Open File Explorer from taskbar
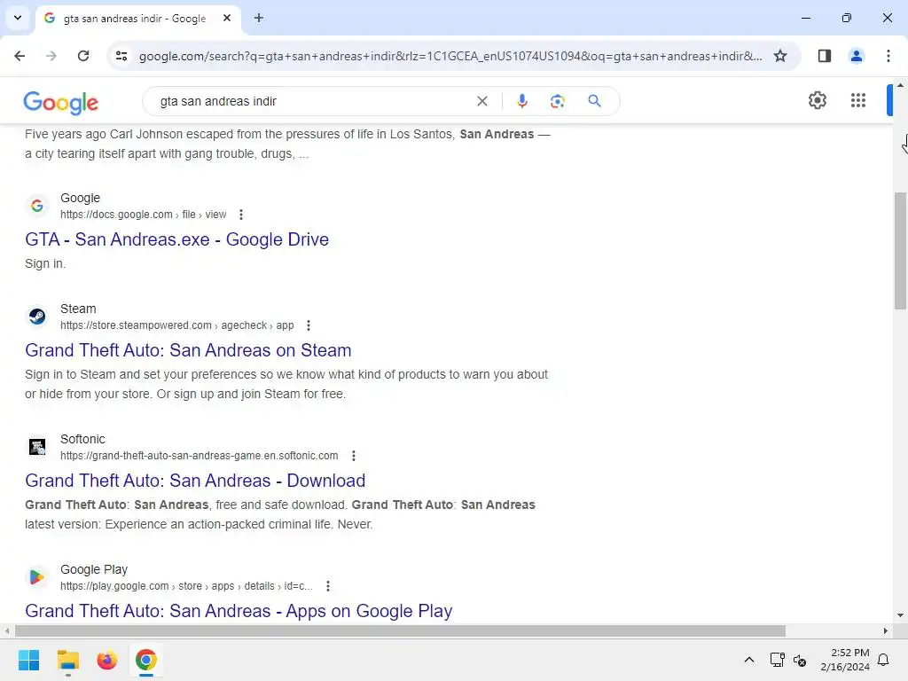The width and height of the screenshot is (908, 681). pos(67,660)
